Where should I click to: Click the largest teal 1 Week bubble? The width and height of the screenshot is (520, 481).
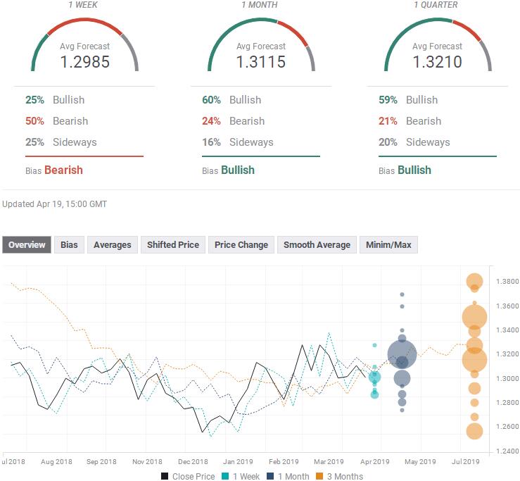[x=374, y=377]
